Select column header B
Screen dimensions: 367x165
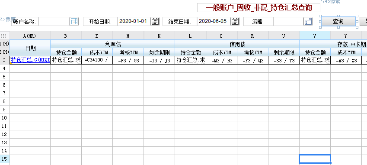tap(66, 36)
